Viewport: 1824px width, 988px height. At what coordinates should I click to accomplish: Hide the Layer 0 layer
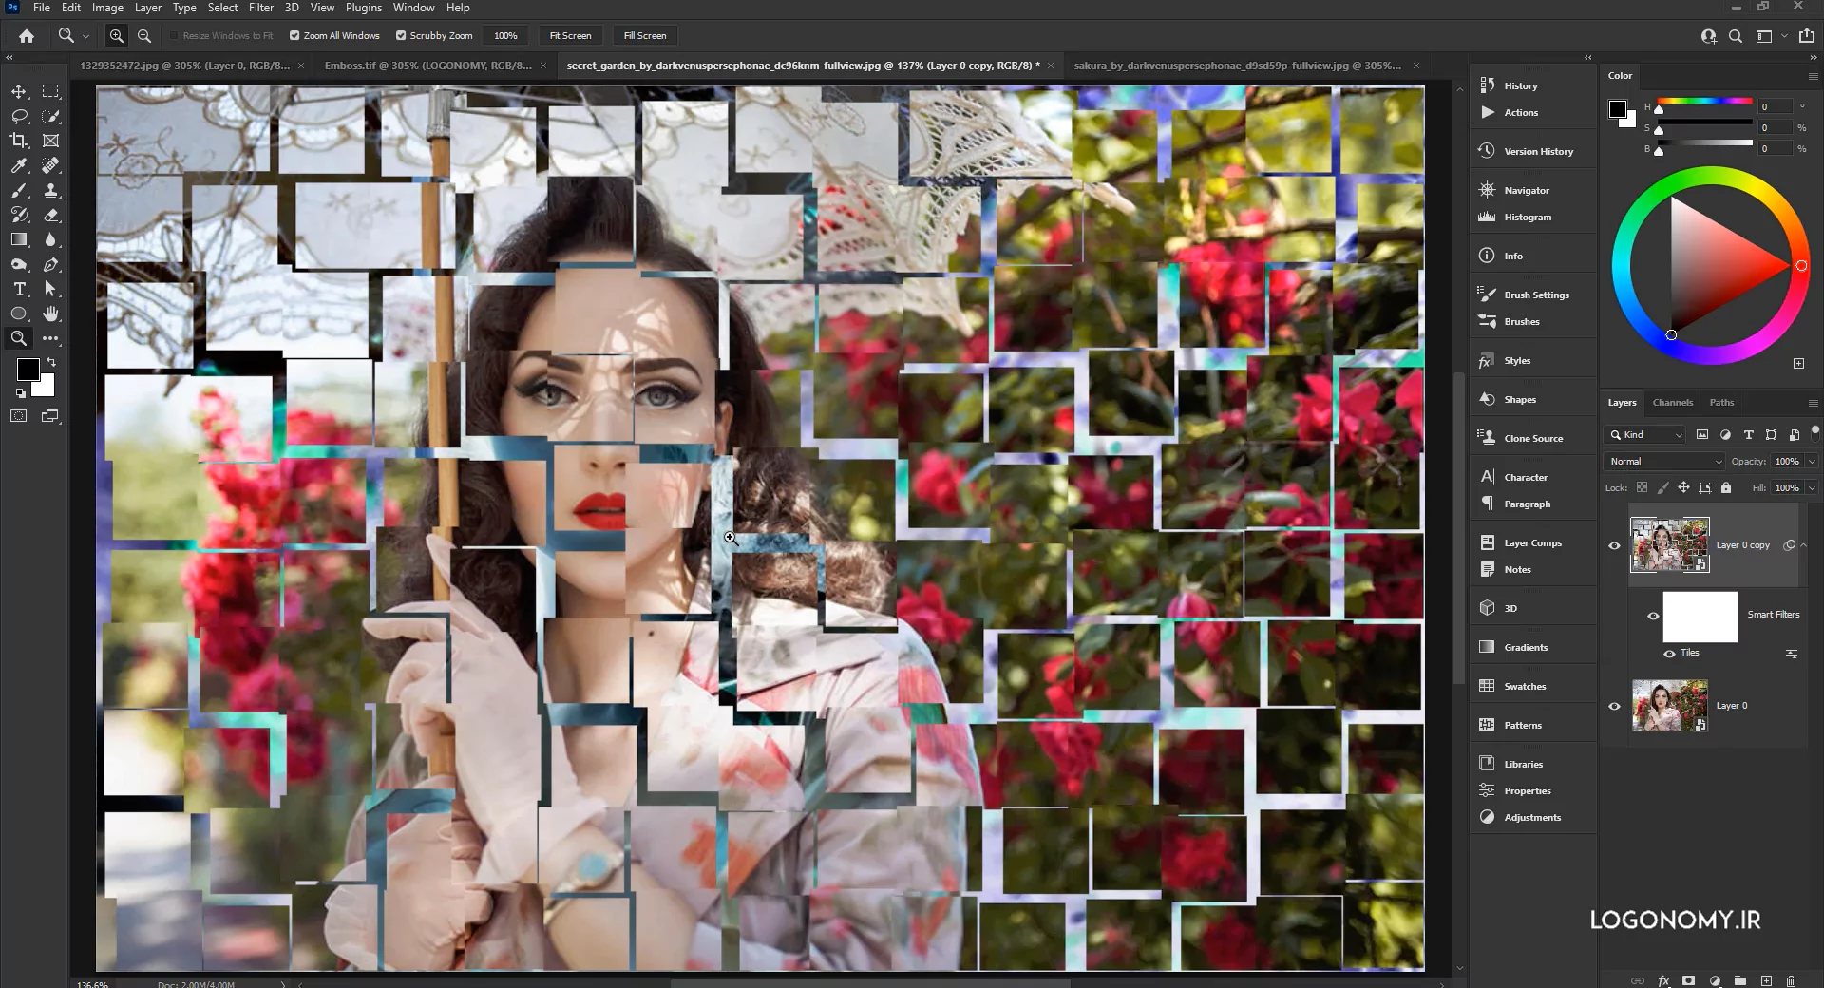click(x=1614, y=706)
